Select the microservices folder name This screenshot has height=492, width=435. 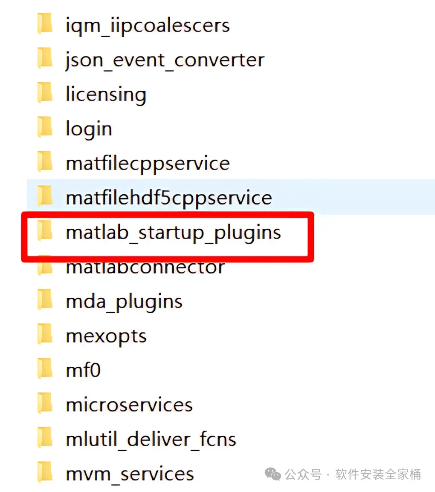(129, 405)
